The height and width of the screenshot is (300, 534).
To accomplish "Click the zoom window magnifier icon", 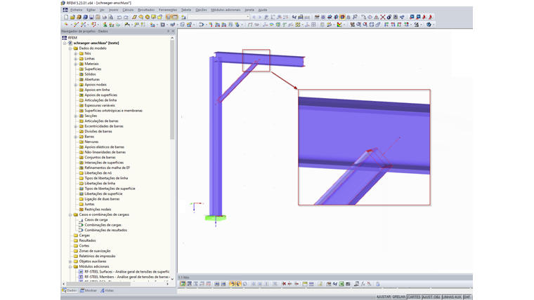I will tap(358, 25).
